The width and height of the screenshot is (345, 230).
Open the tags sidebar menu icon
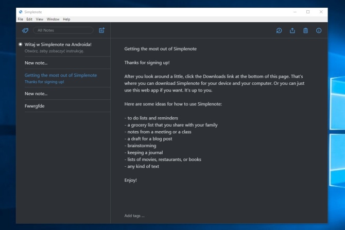point(25,30)
